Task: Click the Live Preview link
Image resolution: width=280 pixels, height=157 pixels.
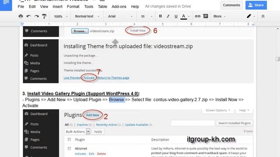Action: tap(72, 78)
